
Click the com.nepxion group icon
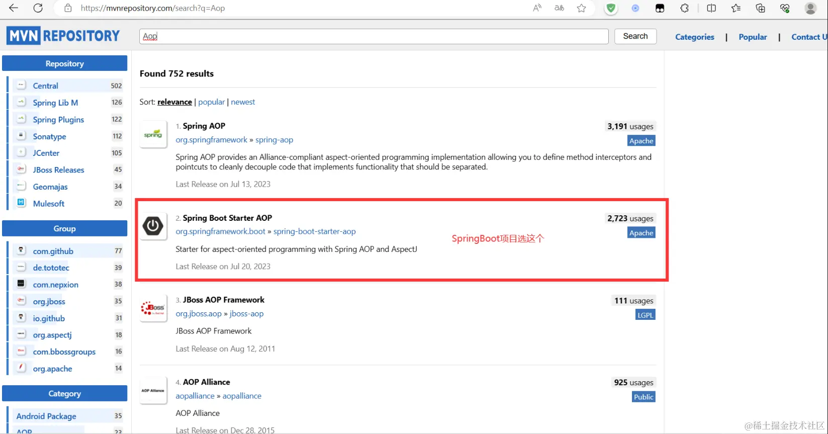pos(21,284)
